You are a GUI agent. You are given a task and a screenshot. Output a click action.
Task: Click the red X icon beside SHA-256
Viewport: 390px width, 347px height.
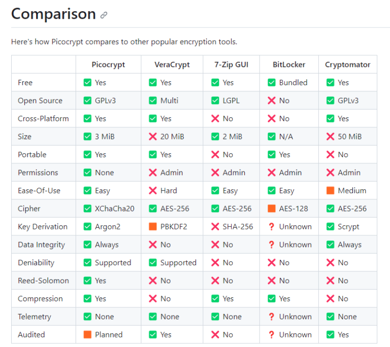point(215,227)
